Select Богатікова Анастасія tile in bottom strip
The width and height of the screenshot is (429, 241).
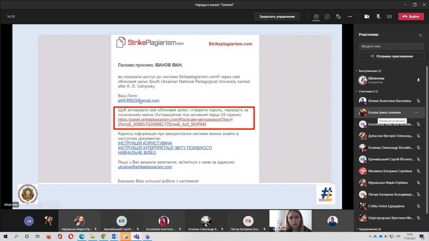pyautogui.click(x=163, y=221)
